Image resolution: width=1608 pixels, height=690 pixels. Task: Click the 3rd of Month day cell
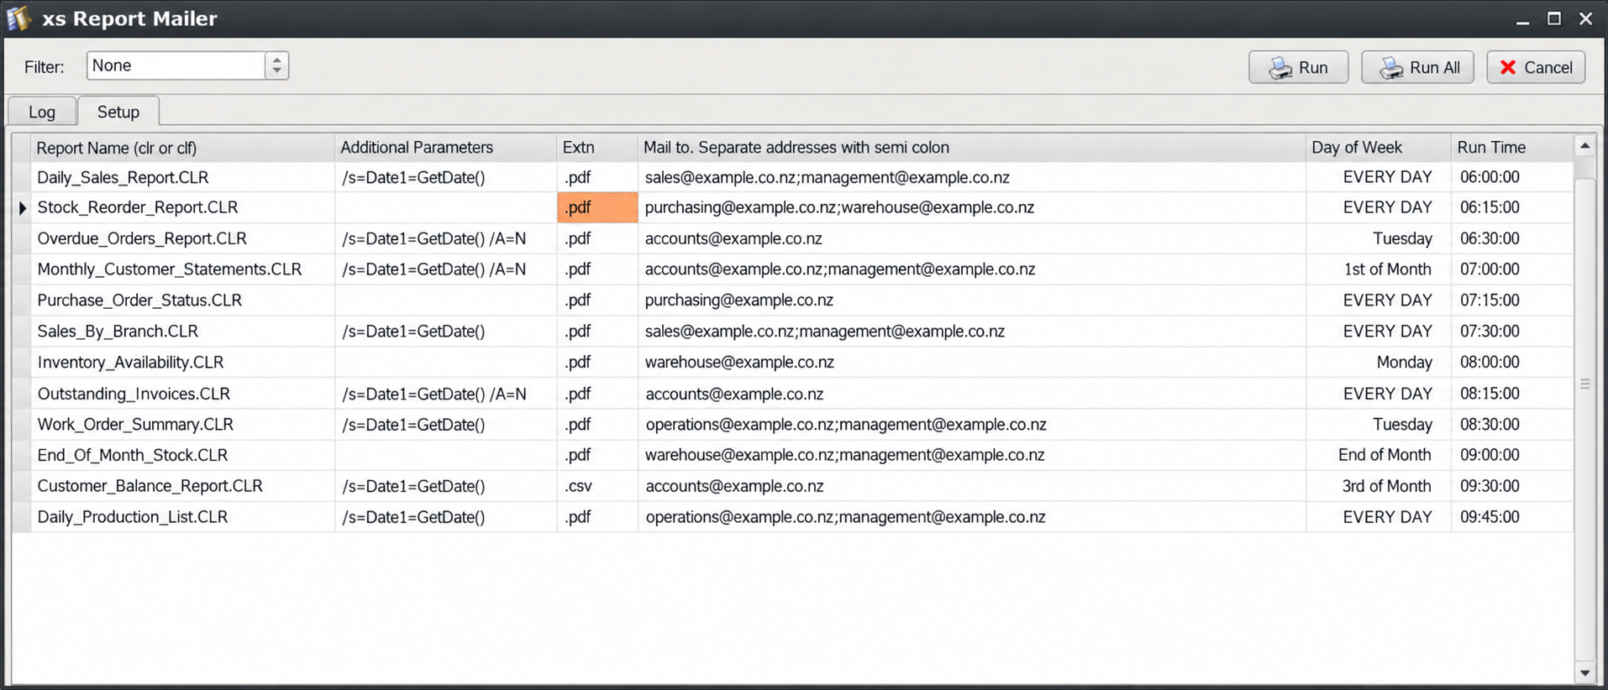click(1379, 486)
